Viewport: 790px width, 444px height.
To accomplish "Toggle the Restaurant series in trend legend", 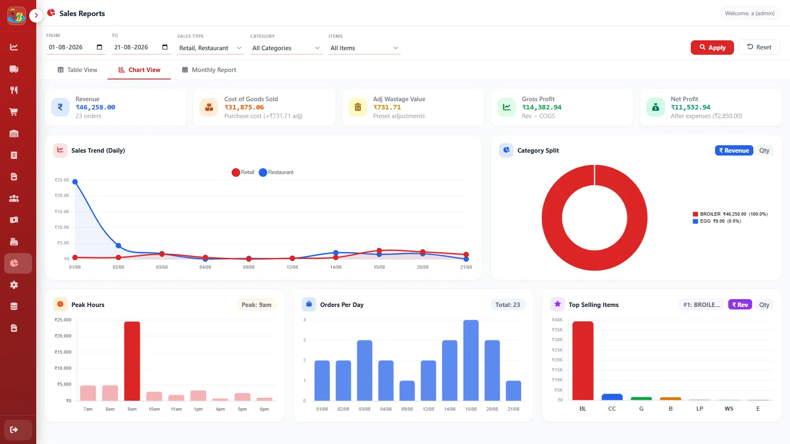I will coord(276,172).
